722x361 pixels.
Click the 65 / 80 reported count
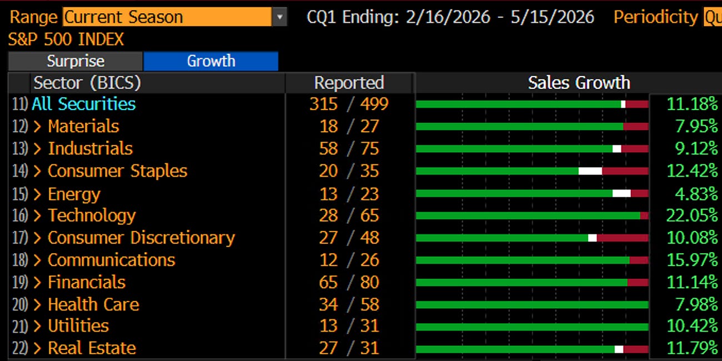(x=349, y=282)
